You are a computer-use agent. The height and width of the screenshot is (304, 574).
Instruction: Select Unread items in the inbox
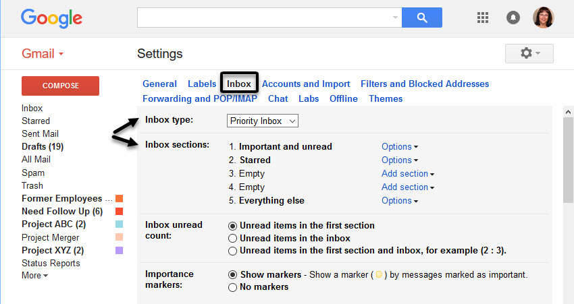pyautogui.click(x=232, y=239)
